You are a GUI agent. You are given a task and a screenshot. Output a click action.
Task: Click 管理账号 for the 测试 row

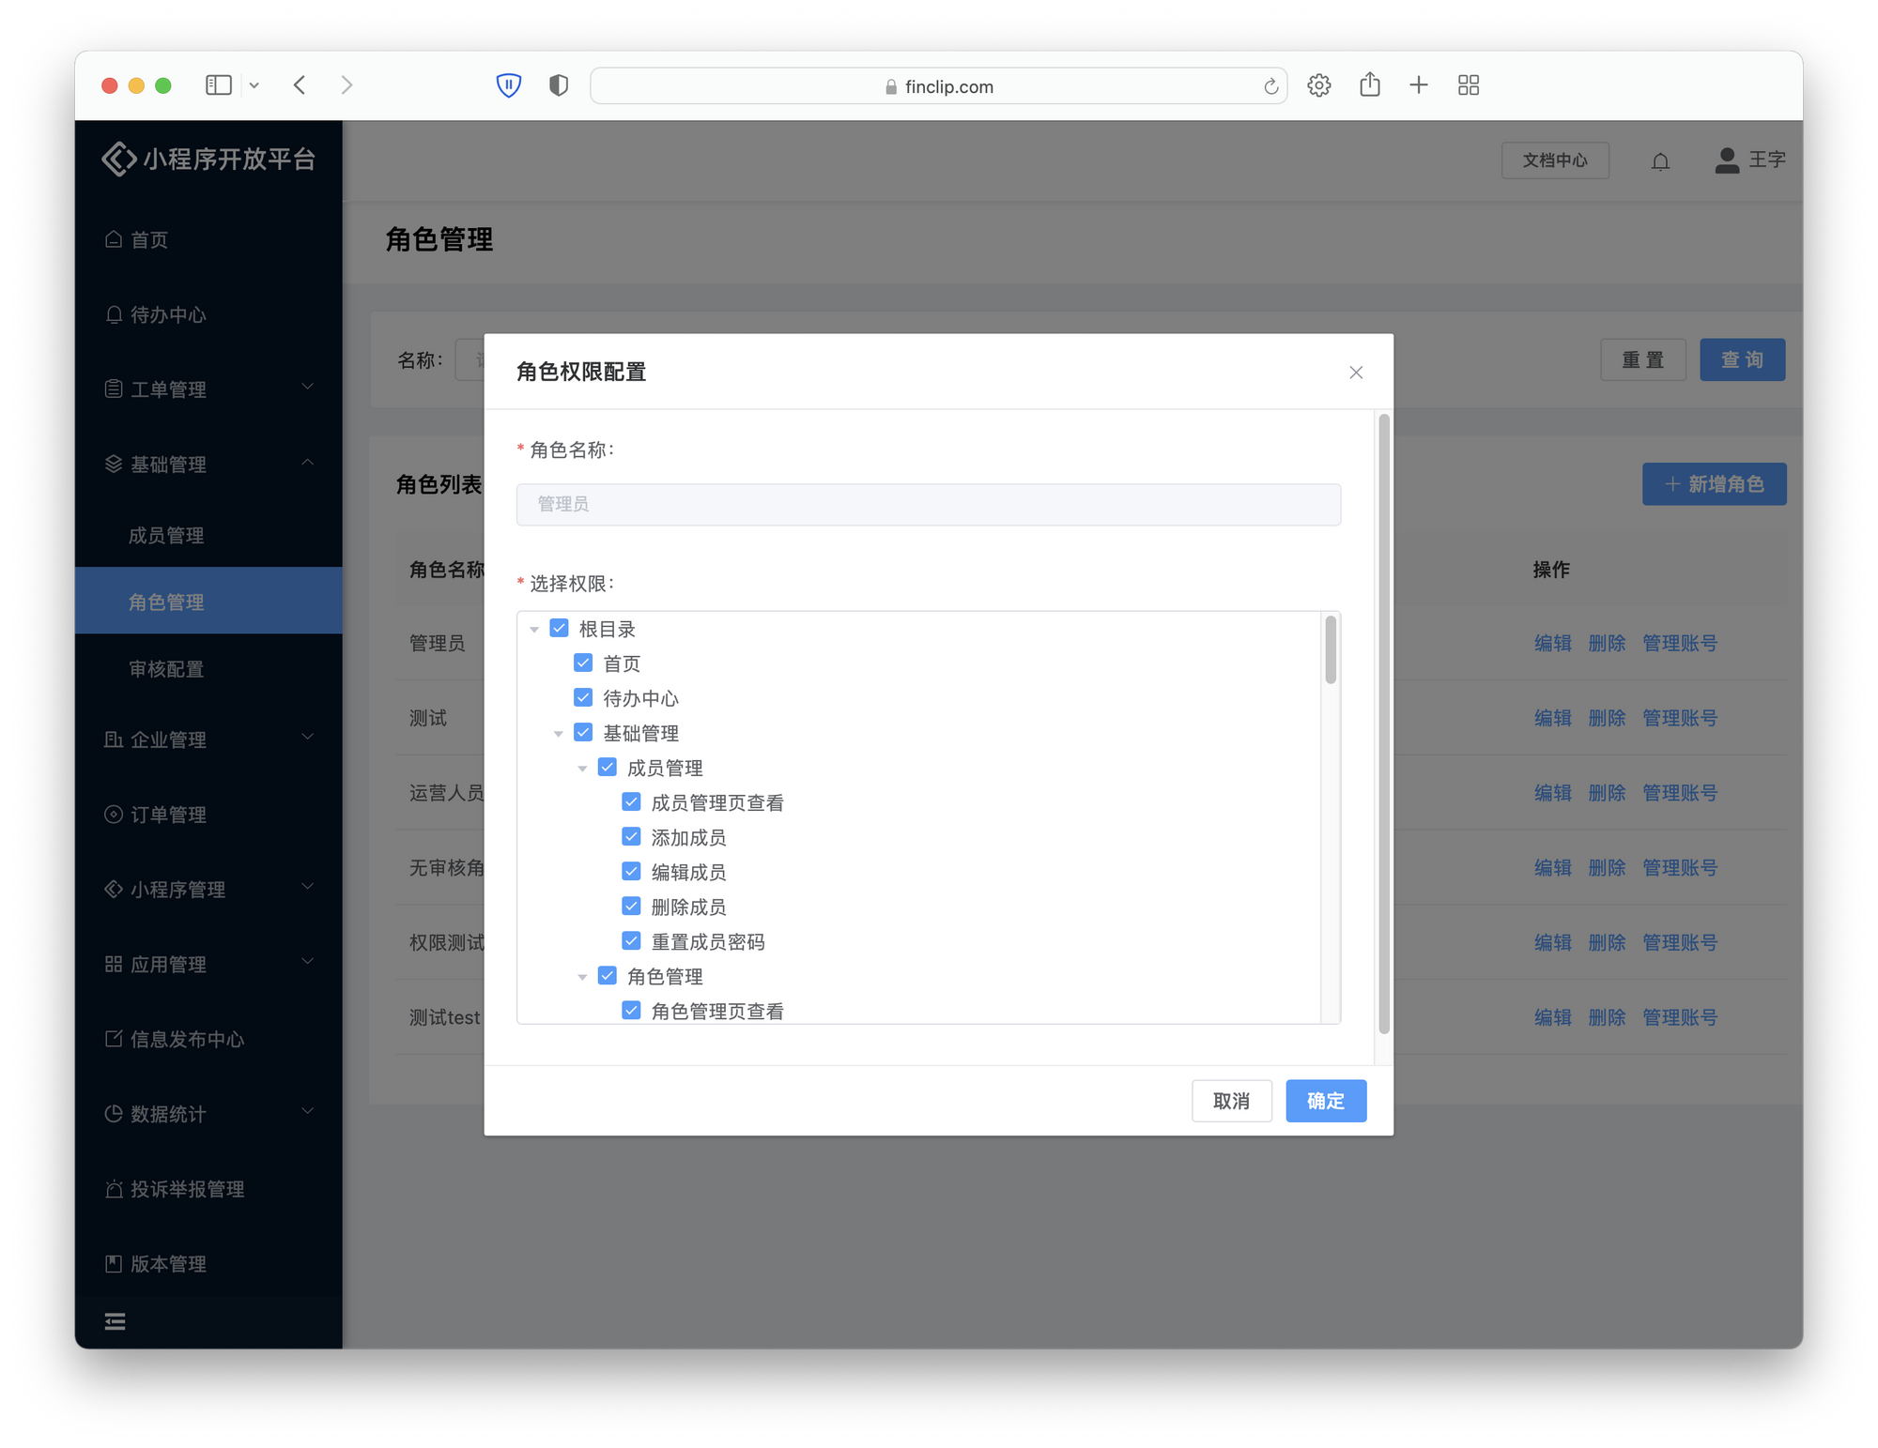[1679, 718]
